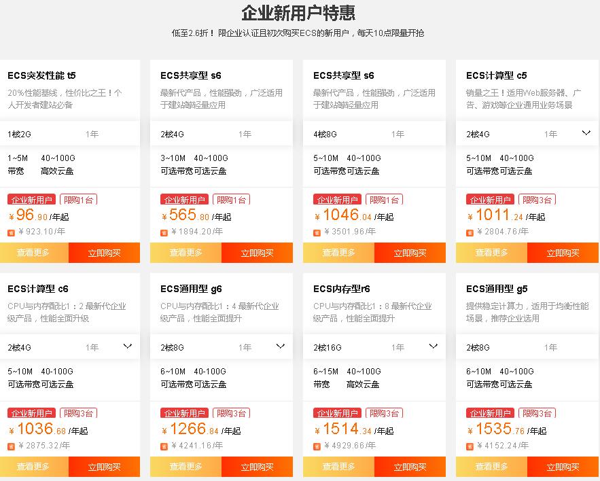Click the savings icon under ¥96.90 price
Viewport: 600px width, 481px height.
[11, 232]
